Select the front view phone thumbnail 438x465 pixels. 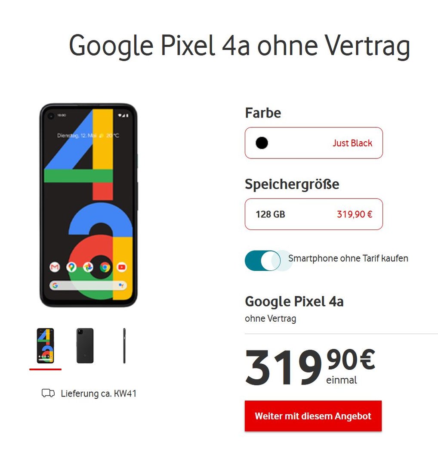45,346
